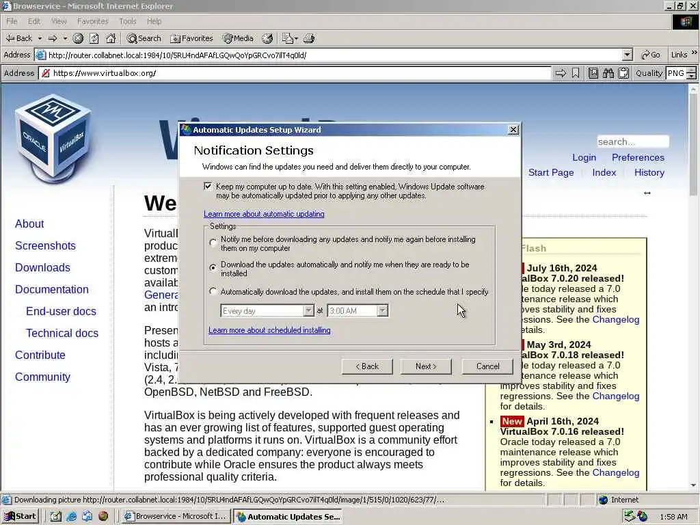The height and width of the screenshot is (525, 700).
Task: Click the Stop loading icon
Action: pos(78,38)
